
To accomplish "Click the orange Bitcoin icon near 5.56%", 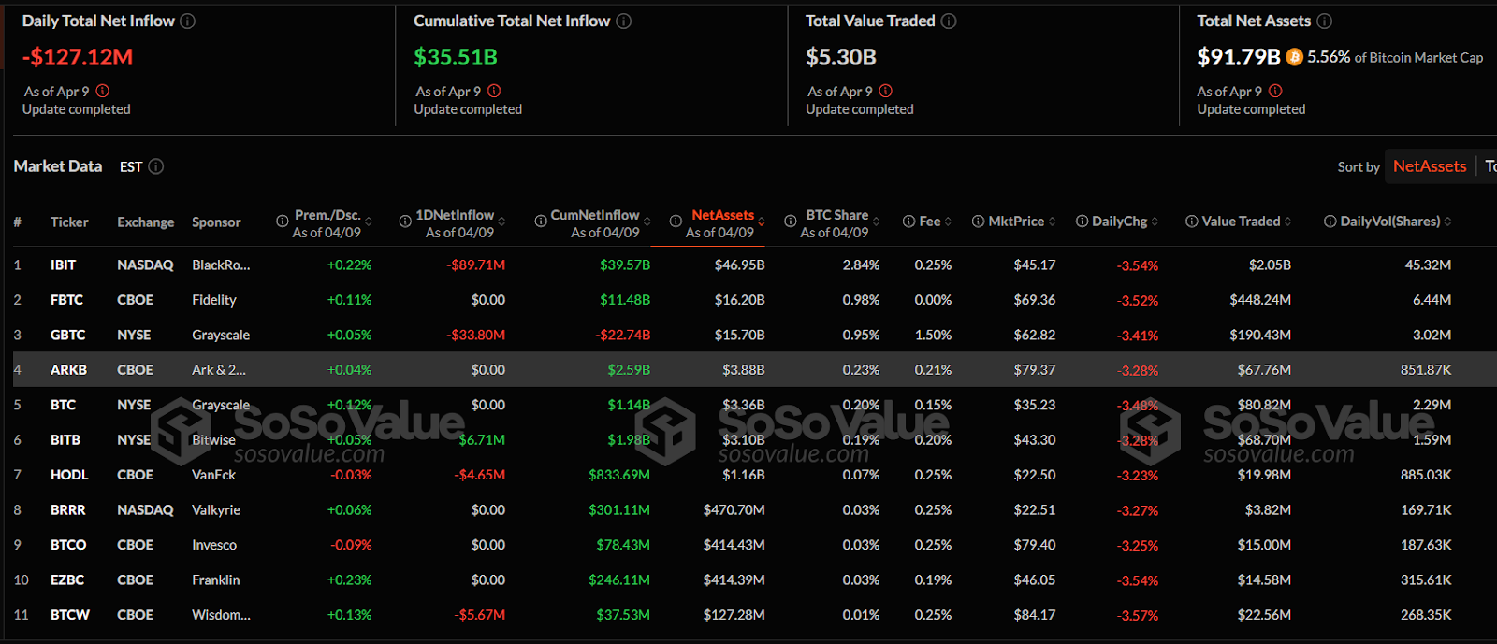I will pyautogui.click(x=1294, y=57).
